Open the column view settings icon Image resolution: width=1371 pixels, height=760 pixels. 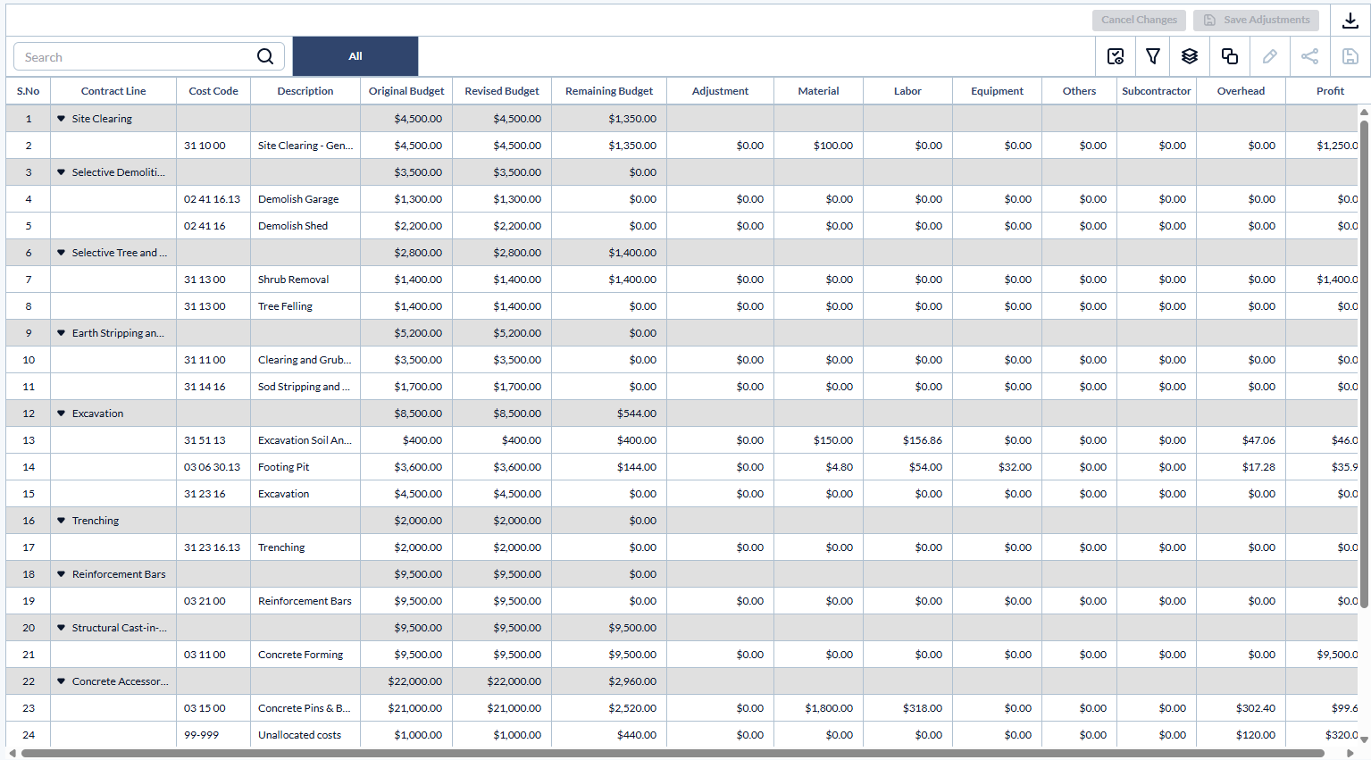click(1116, 56)
